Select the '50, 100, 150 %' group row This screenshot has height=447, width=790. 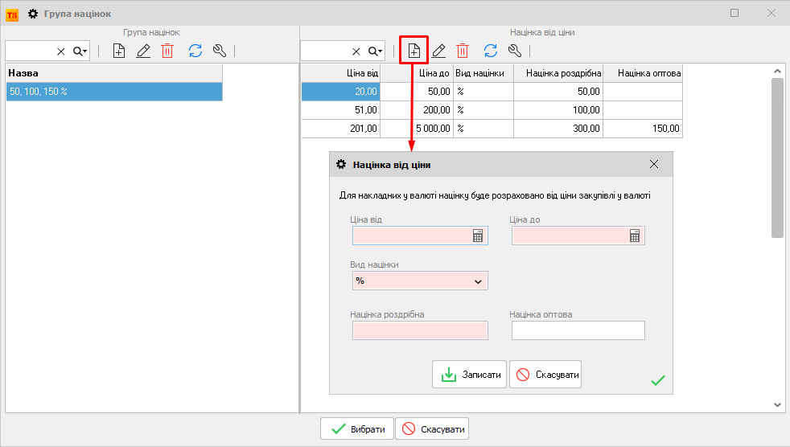(x=113, y=92)
